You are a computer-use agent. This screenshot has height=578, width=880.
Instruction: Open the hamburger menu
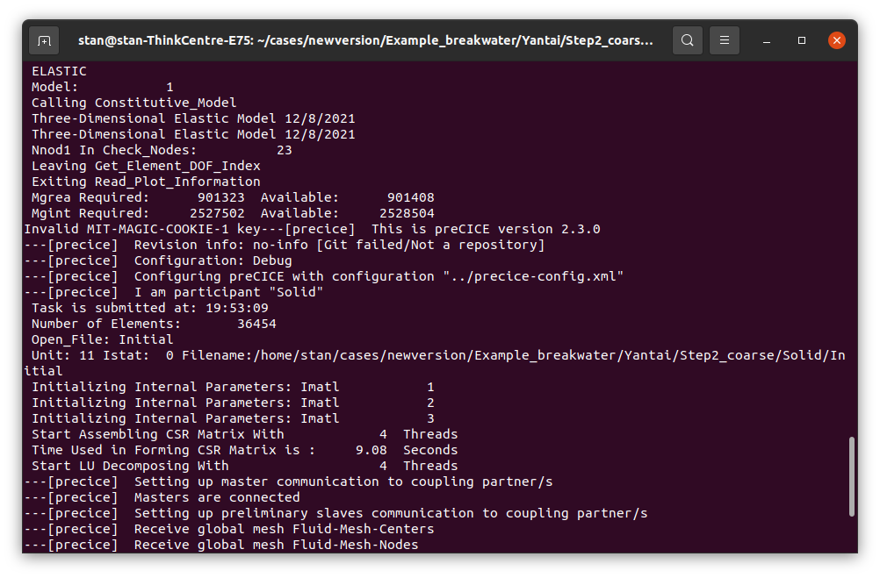coord(724,40)
